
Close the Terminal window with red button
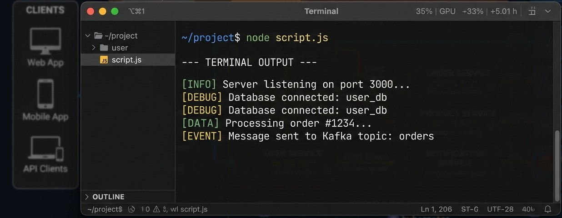click(90, 11)
